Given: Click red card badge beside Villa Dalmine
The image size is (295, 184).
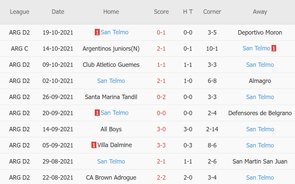Looking at the screenshot, I should point(94,145).
